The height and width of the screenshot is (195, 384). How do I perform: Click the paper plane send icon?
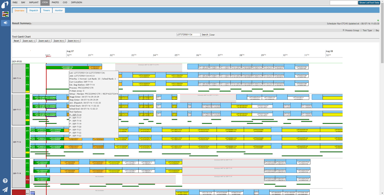5,189
